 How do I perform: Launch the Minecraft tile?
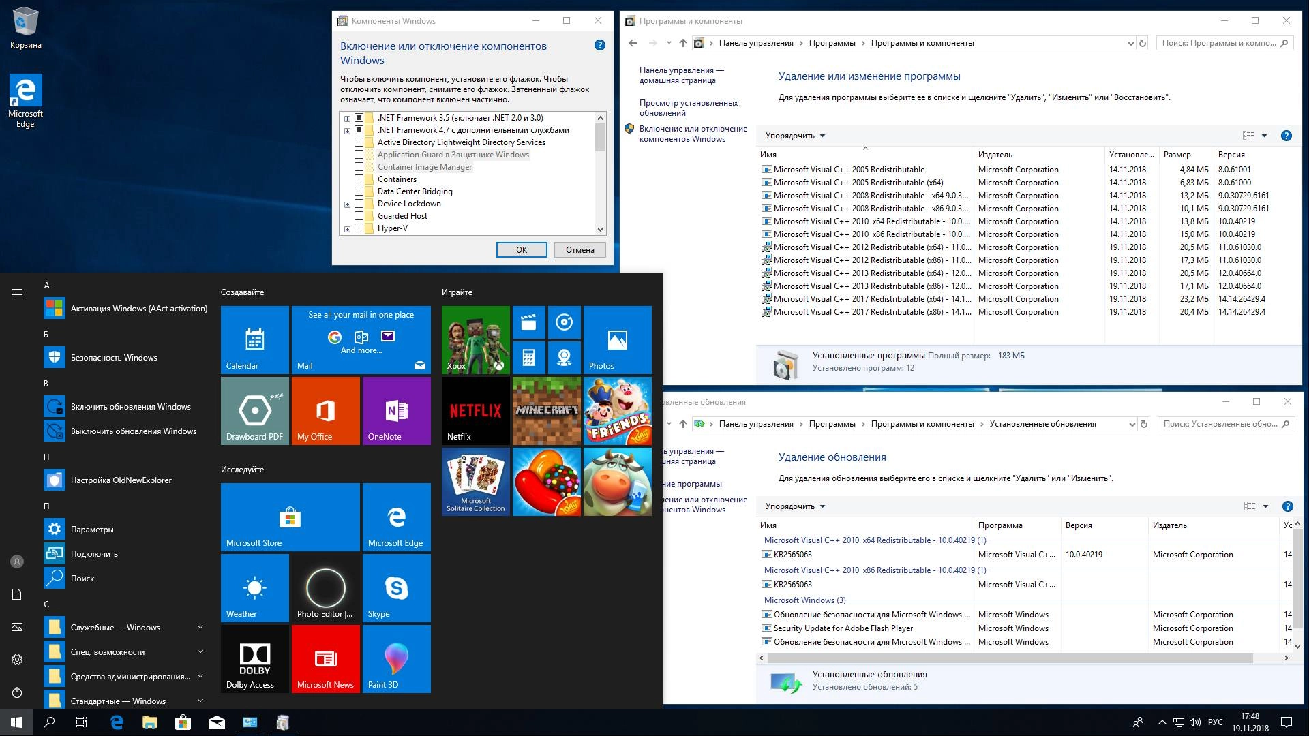(547, 410)
